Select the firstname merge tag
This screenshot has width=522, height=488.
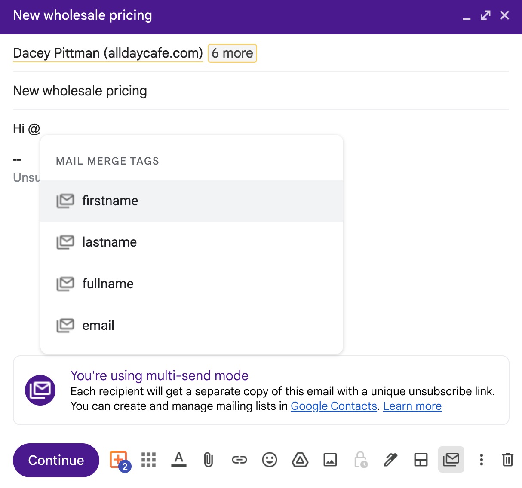pos(110,201)
